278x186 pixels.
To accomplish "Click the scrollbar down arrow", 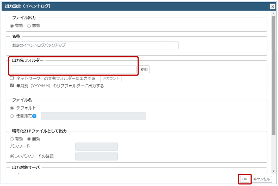I will [x=274, y=171].
